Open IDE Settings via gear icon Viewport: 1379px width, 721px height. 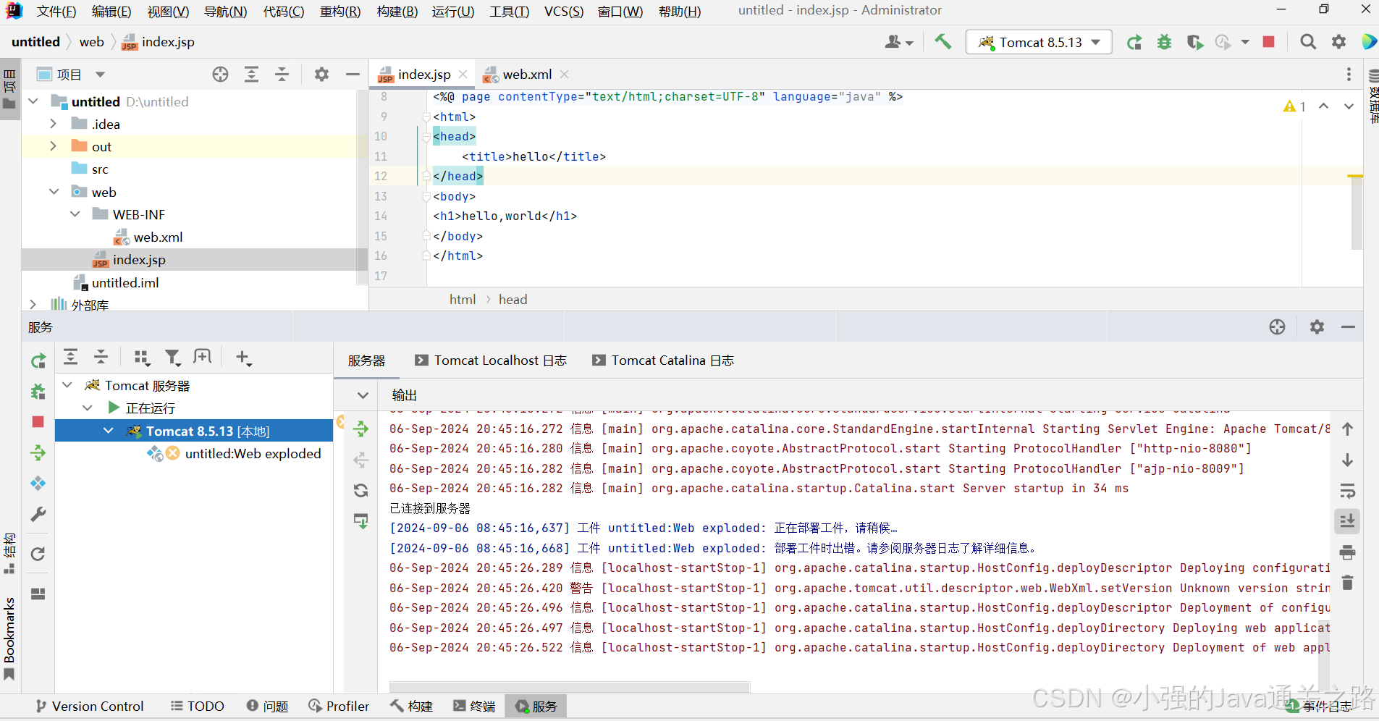(x=1338, y=42)
